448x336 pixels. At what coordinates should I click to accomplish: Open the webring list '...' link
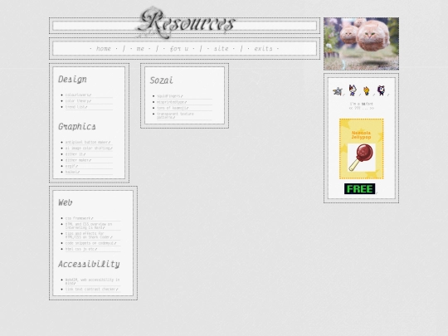pos(365,109)
